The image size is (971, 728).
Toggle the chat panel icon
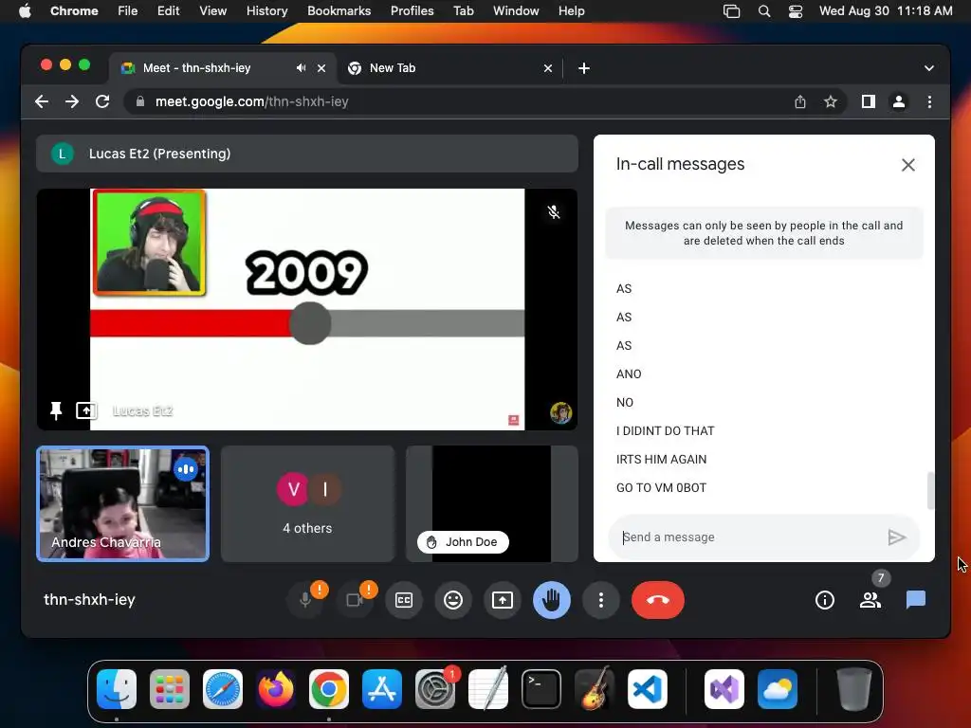916,599
